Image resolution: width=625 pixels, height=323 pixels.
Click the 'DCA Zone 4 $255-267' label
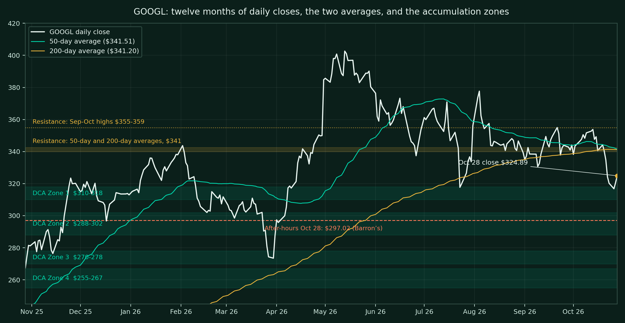click(67, 278)
